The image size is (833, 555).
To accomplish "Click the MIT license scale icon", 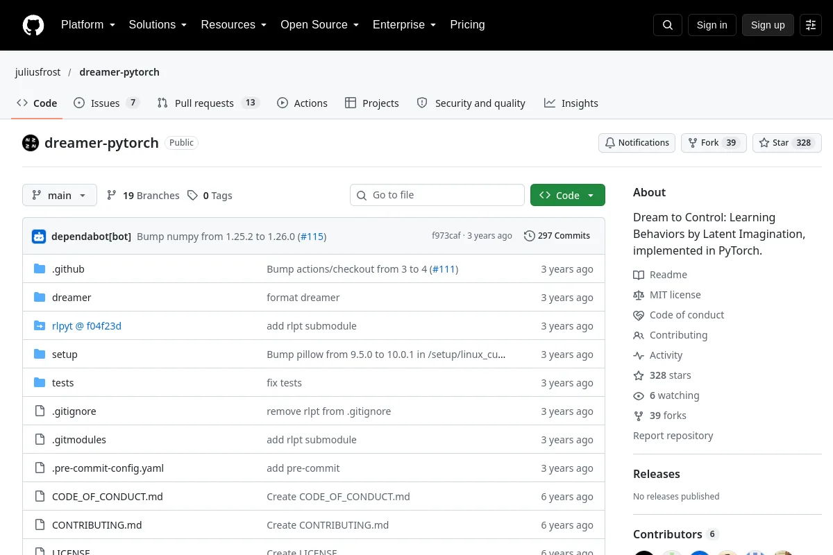I will 639,295.
